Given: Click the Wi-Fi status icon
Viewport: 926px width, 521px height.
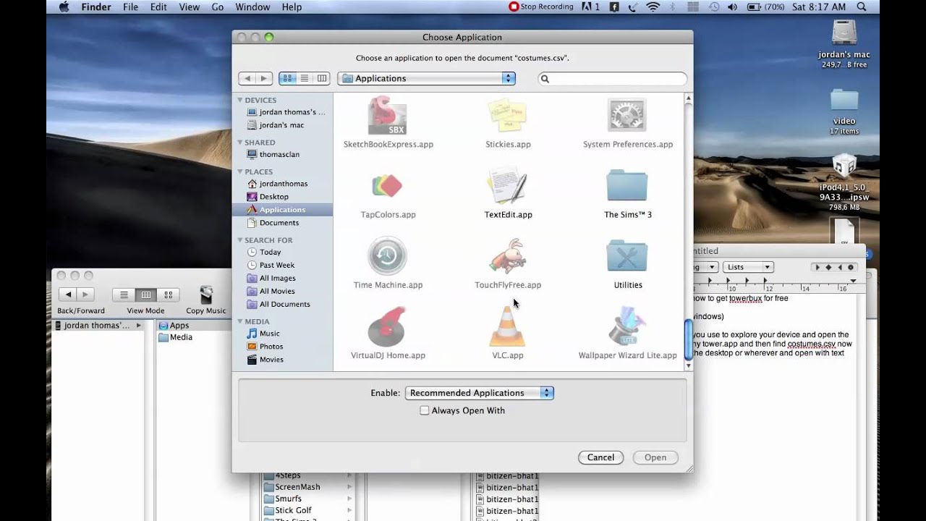Looking at the screenshot, I should click(x=653, y=7).
